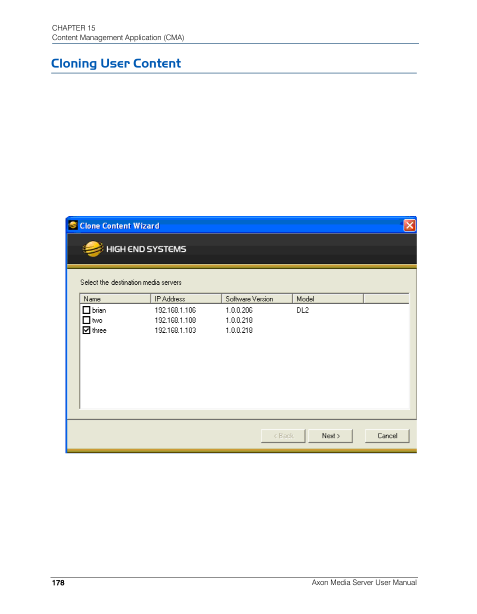Click version 1.0.0.218 in three row

239,330
